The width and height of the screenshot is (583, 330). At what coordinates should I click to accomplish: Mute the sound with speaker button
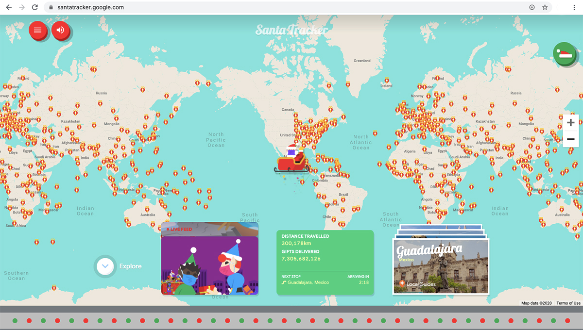pyautogui.click(x=61, y=30)
